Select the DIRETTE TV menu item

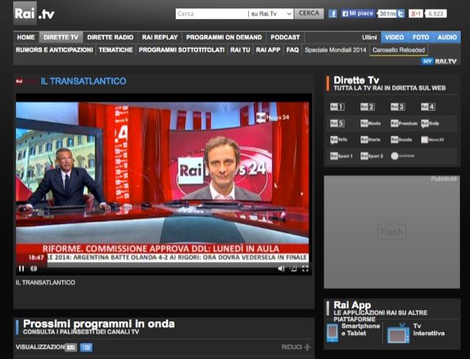pyautogui.click(x=61, y=38)
